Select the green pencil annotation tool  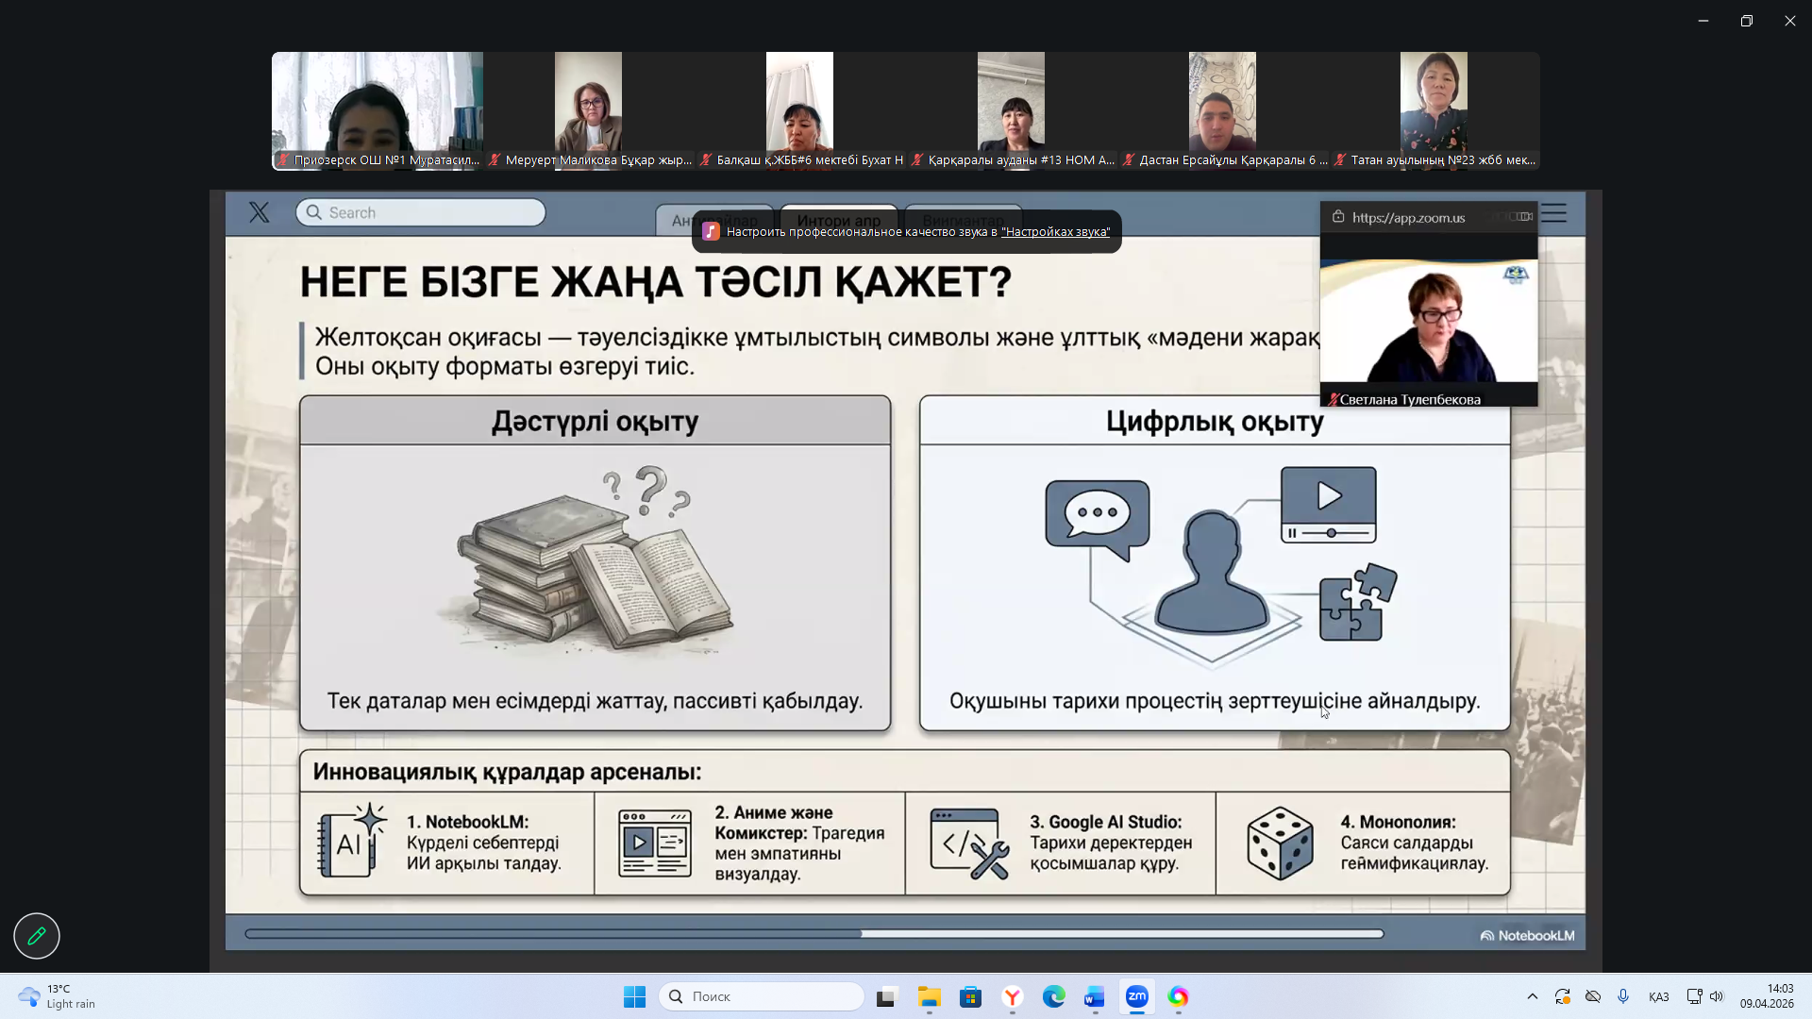pyautogui.click(x=36, y=935)
